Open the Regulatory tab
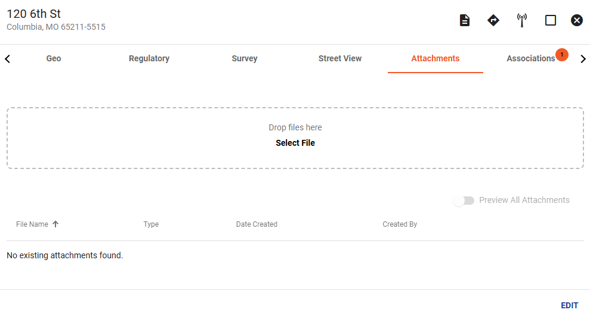Viewport: 590px width, 316px height. click(149, 58)
